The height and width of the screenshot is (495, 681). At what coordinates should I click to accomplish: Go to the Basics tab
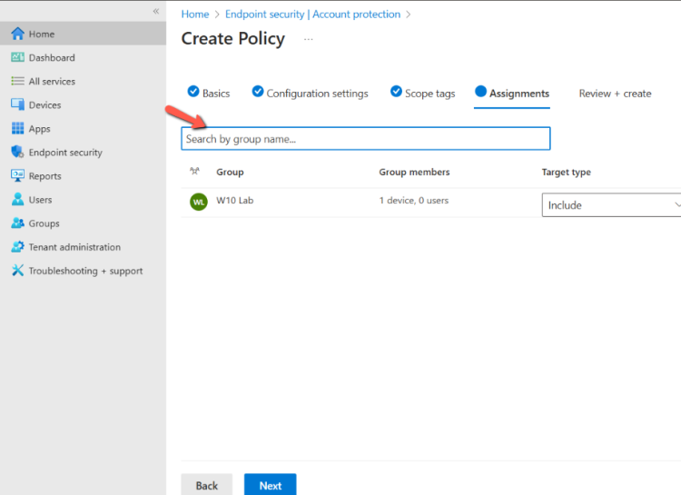[x=209, y=93]
